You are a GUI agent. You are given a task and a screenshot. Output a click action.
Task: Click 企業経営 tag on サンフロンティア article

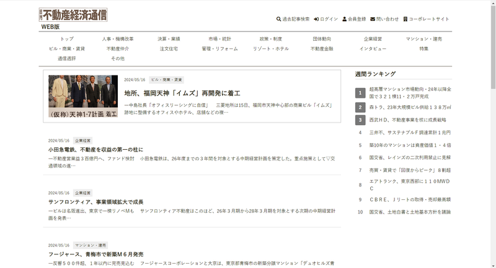[x=82, y=193]
